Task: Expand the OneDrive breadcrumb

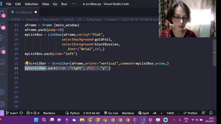Action: 32,19
